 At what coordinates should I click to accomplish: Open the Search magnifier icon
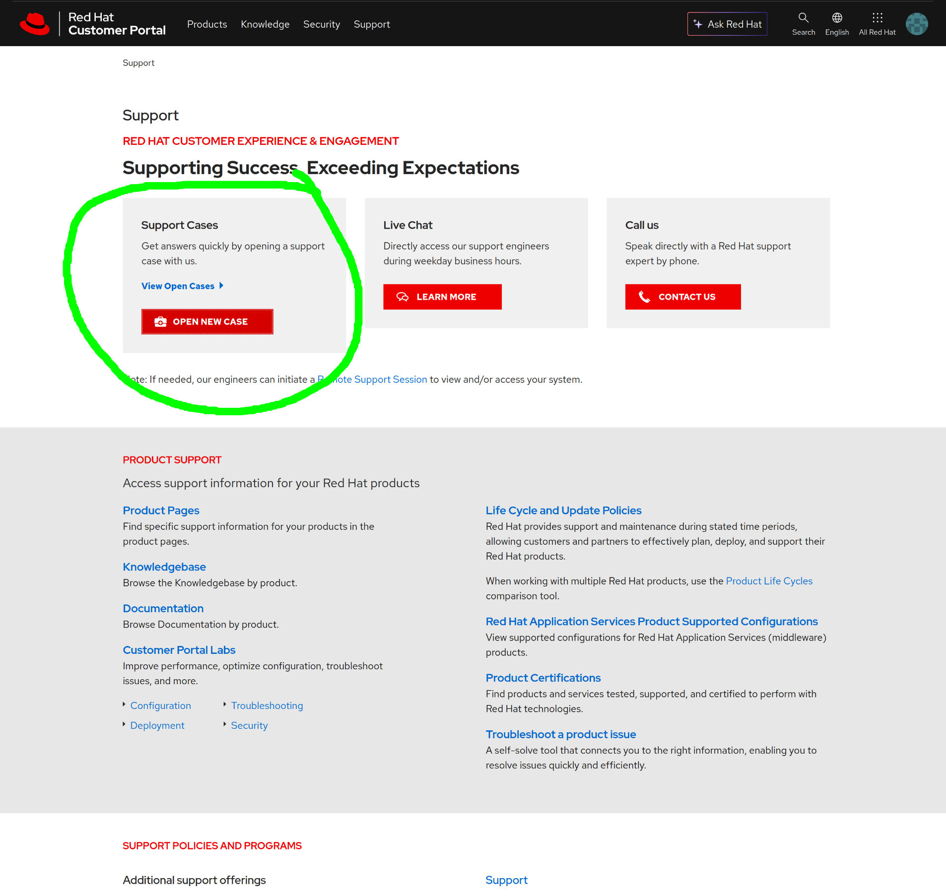(803, 18)
